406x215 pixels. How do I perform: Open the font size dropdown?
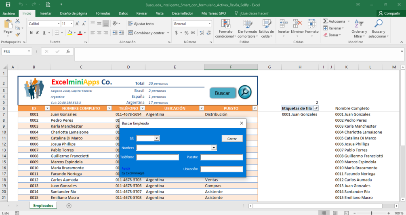72,23
